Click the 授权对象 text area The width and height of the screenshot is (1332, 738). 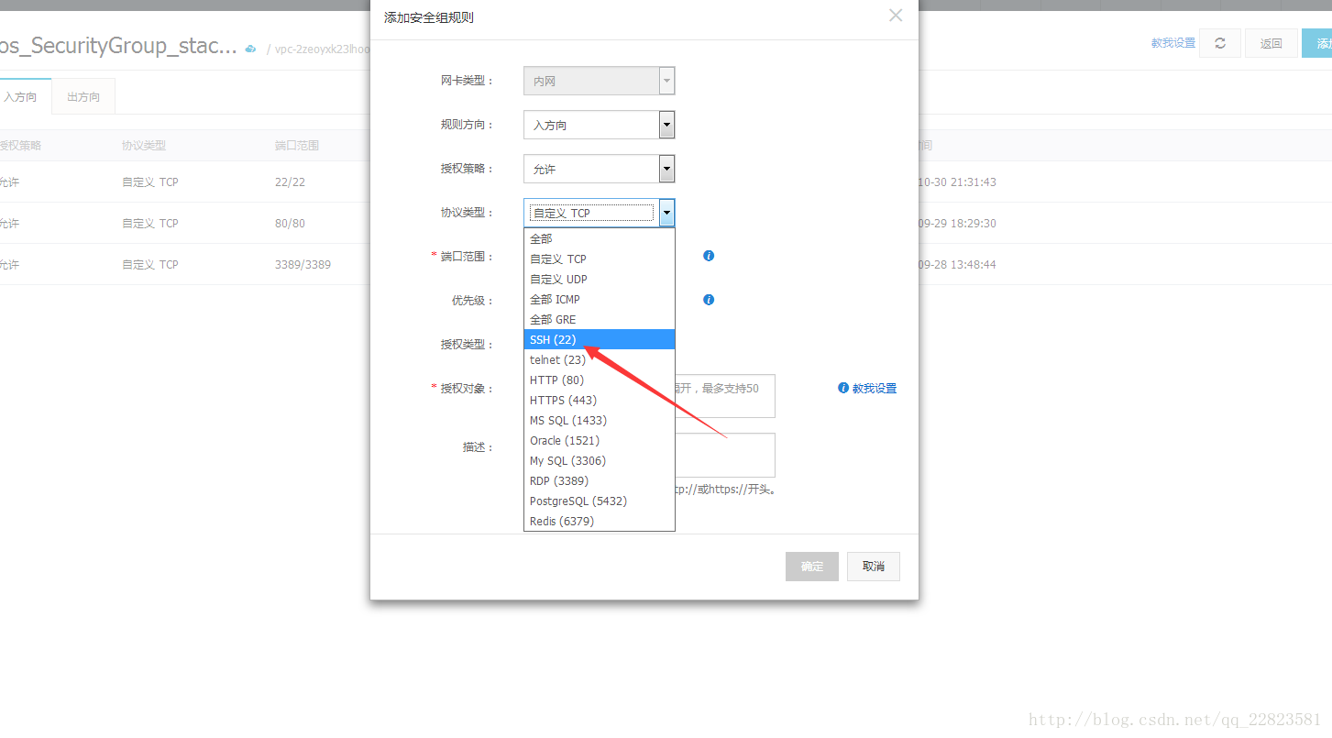725,396
